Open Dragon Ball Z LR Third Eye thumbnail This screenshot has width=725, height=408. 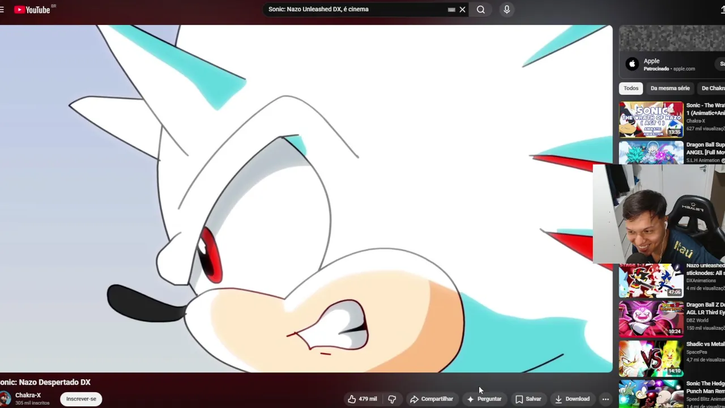tap(651, 318)
